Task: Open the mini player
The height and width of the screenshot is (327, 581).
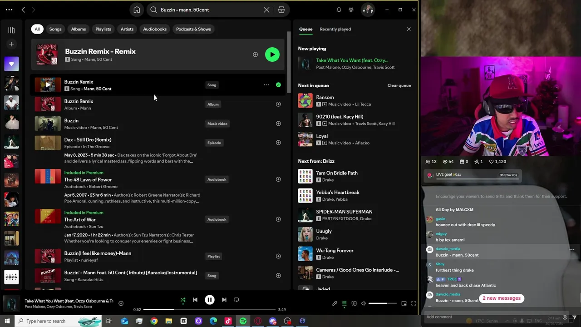Action: (x=404, y=303)
